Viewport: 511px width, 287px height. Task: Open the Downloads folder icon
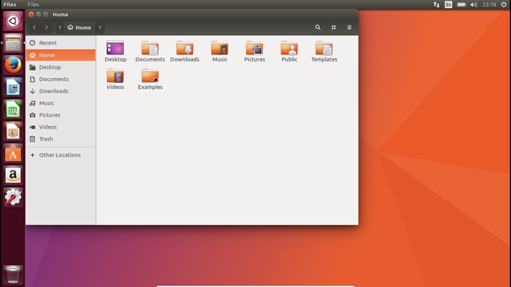point(185,48)
